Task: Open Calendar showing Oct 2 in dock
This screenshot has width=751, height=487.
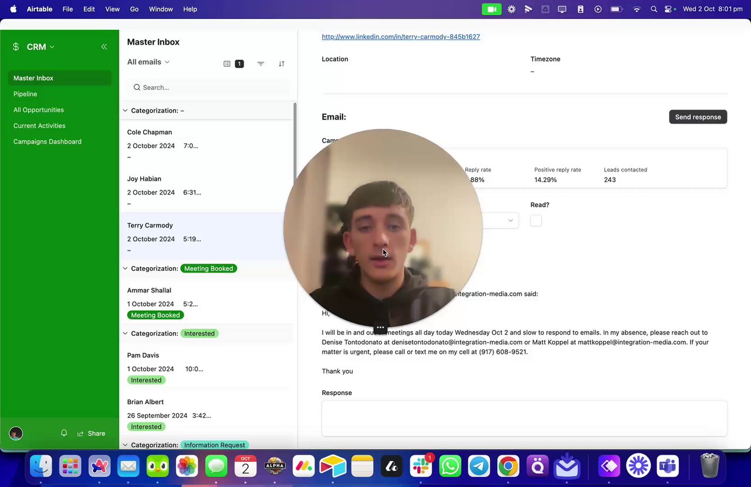Action: (245, 466)
